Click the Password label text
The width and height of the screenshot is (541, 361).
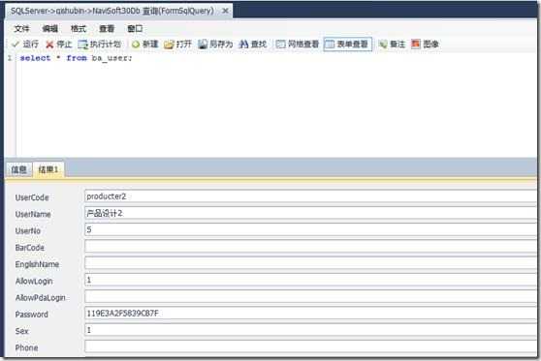[31, 315]
